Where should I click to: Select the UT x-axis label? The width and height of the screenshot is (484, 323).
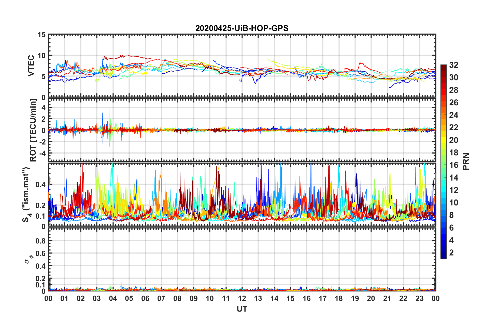[242, 309]
